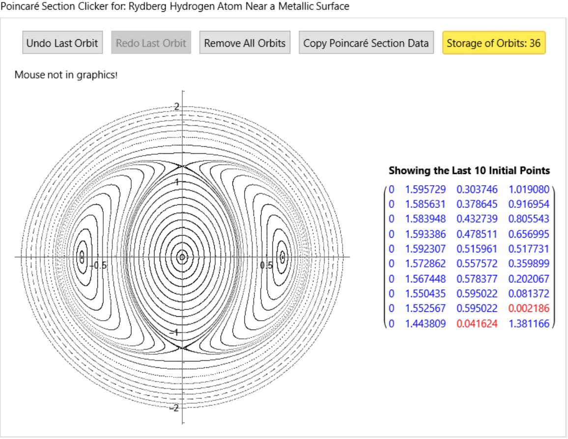This screenshot has width=568, height=439.
Task: Click the center of the right island
Action: point(283,256)
